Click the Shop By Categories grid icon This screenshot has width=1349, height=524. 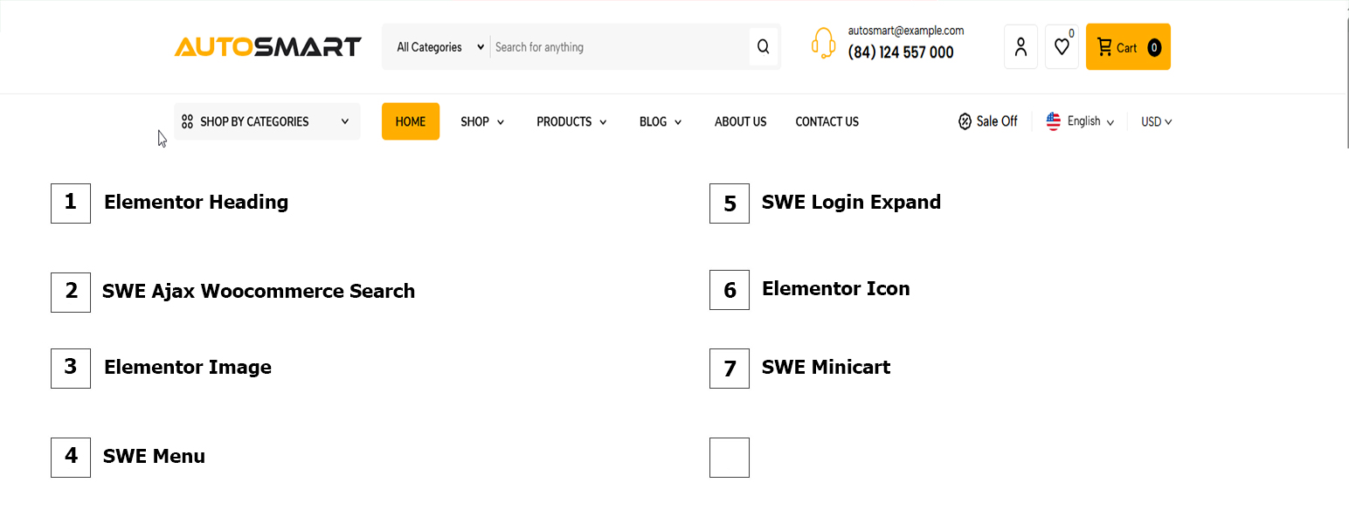pyautogui.click(x=187, y=121)
